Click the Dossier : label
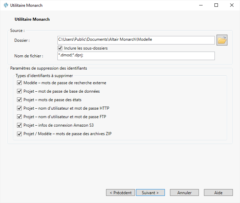The height and width of the screenshot is (203, 240). pos(22,40)
